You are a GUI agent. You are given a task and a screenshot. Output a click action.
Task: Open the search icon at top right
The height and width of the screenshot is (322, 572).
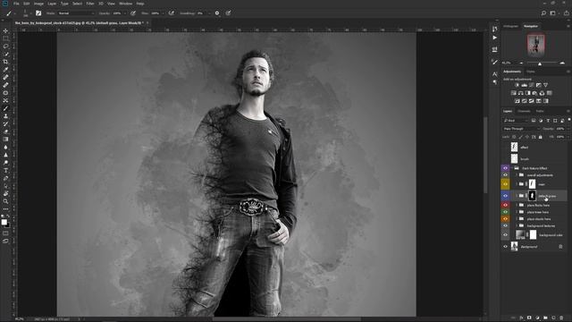click(x=543, y=13)
